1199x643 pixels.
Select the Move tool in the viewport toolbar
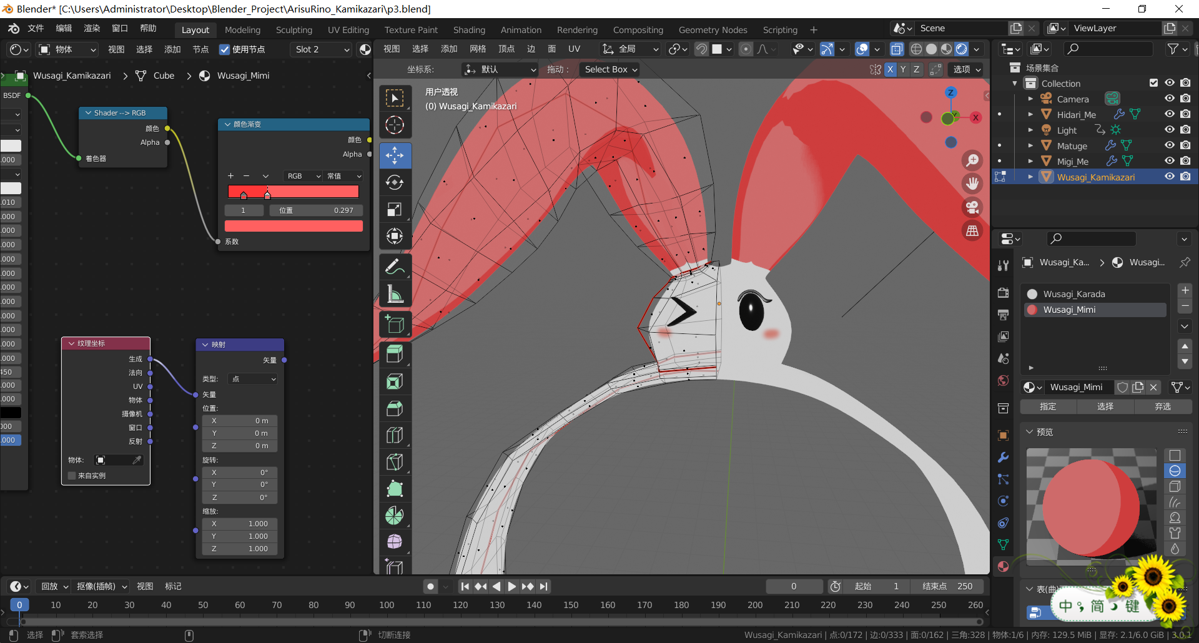(x=395, y=155)
